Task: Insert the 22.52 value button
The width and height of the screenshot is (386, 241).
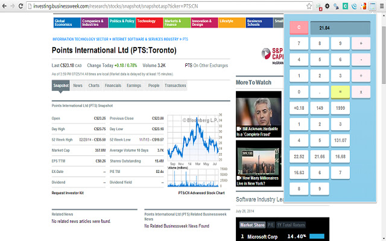Action: click(x=299, y=157)
